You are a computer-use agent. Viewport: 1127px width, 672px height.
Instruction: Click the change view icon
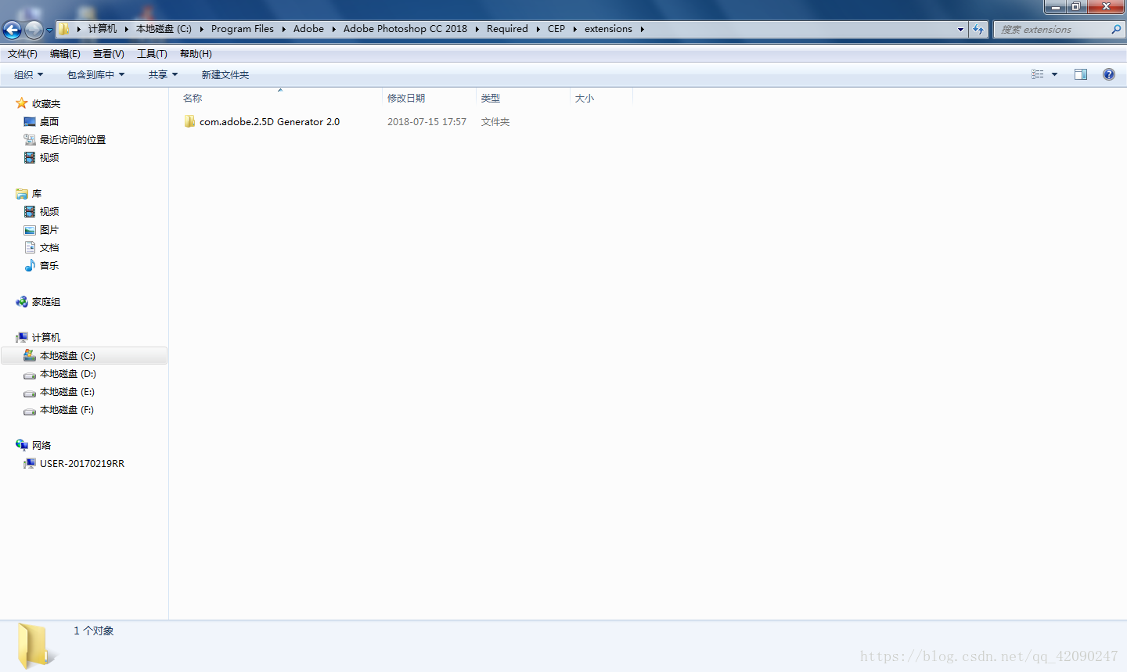[x=1038, y=74]
